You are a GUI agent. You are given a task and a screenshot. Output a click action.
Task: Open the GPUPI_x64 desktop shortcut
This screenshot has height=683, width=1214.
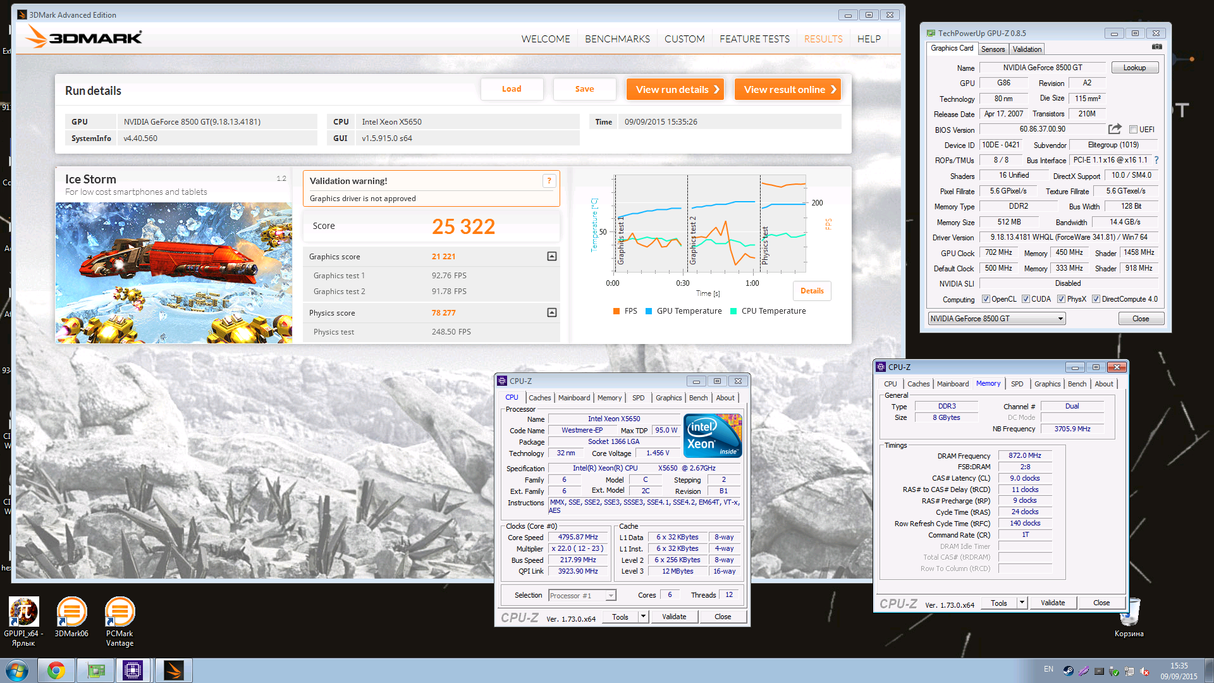[23, 622]
